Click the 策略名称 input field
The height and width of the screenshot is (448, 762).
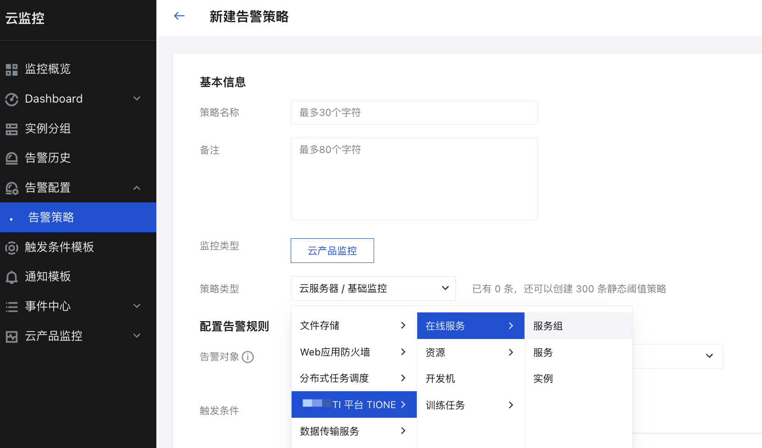[414, 112]
